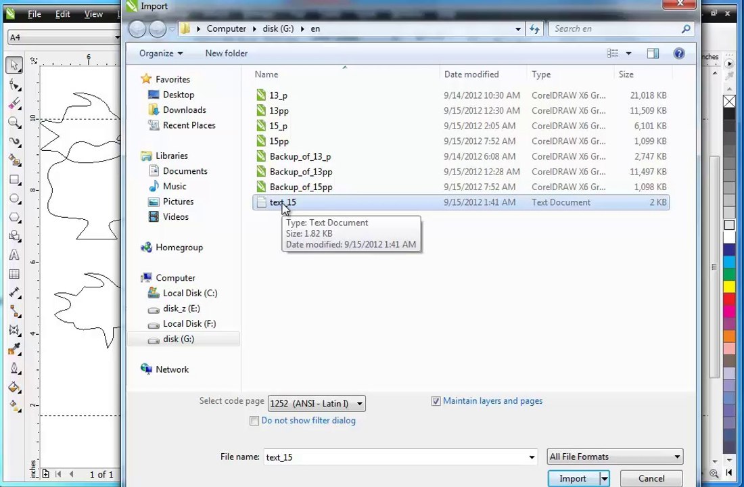
Task: Click the Search en input field
Action: pyautogui.click(x=615, y=29)
